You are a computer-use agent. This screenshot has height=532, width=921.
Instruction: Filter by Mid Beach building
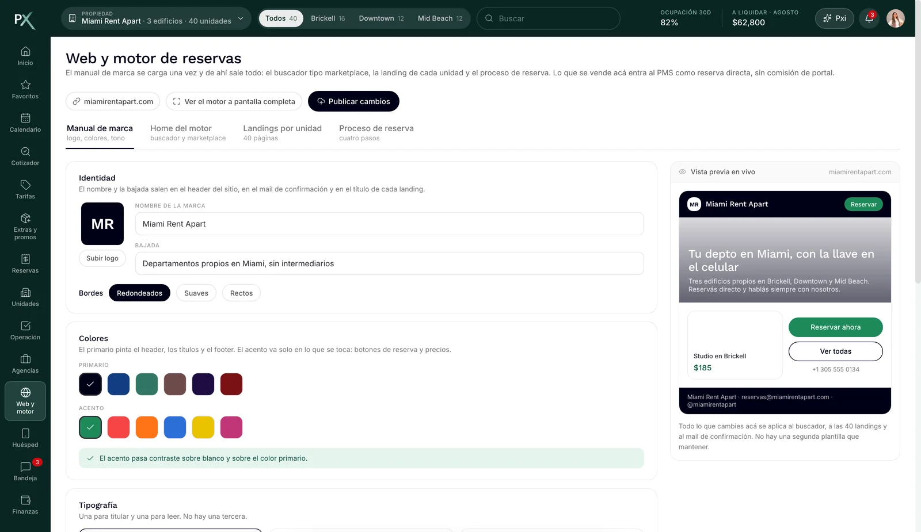click(440, 18)
